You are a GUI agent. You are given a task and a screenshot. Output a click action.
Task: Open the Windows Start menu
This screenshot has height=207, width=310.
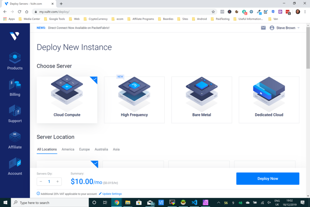point(5,202)
